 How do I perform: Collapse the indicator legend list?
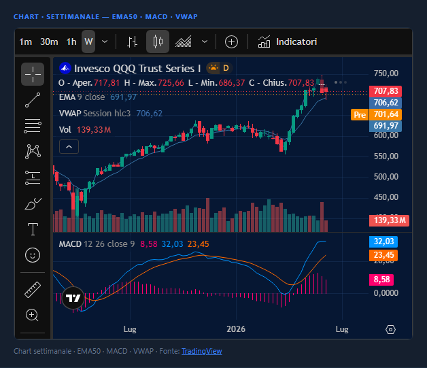(x=69, y=147)
